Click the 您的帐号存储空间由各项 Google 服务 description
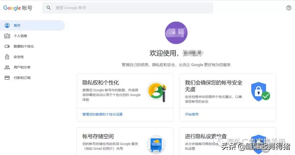The image size is (295, 155). pos(110,146)
